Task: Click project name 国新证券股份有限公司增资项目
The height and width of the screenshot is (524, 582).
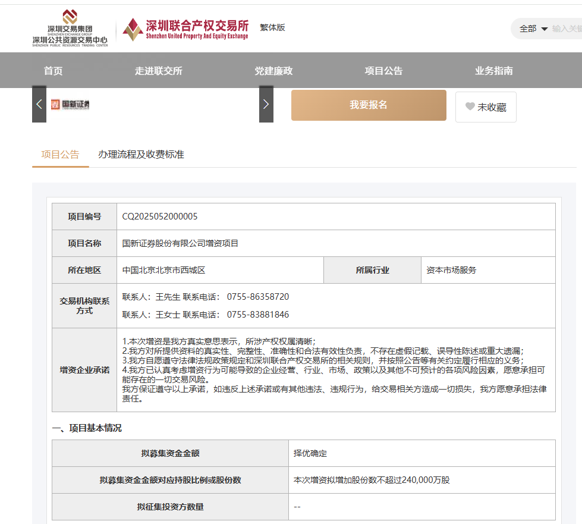Action: click(x=180, y=243)
